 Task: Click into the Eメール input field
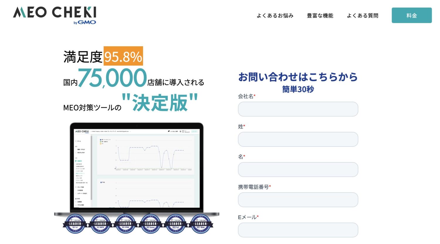(x=298, y=230)
